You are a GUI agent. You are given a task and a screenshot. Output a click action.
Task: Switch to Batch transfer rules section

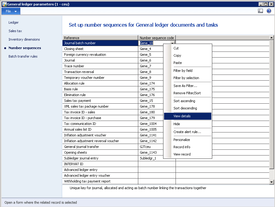coord(23,56)
